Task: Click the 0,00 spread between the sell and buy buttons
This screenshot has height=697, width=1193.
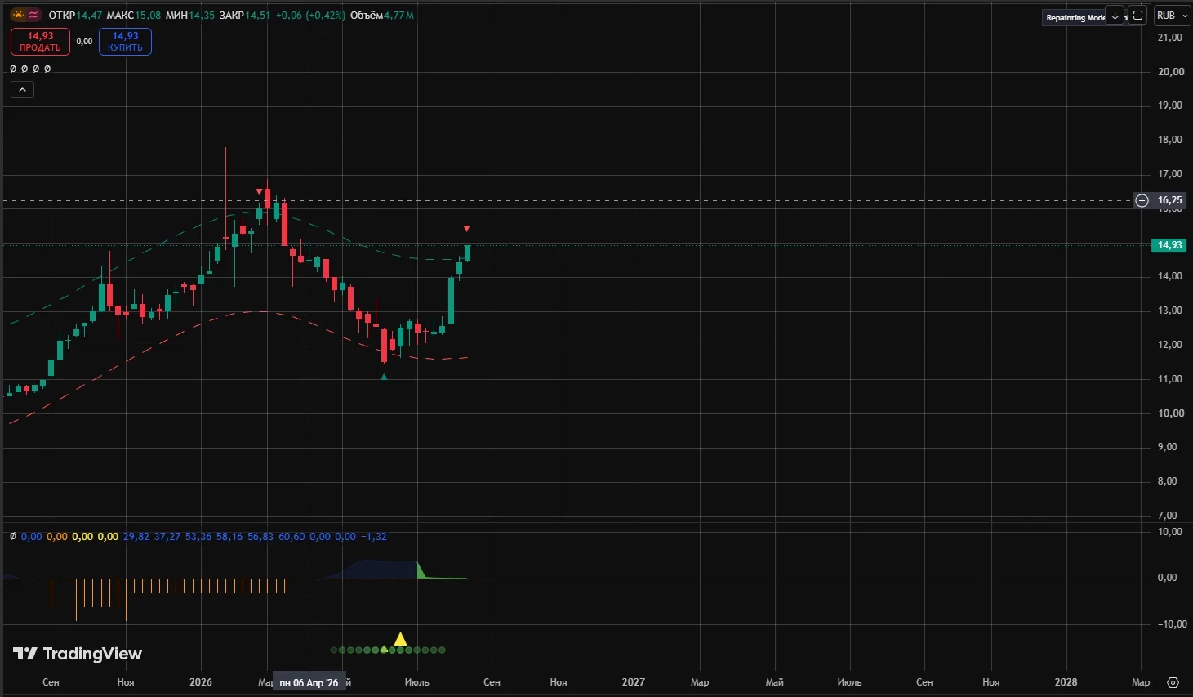Action: coord(84,42)
